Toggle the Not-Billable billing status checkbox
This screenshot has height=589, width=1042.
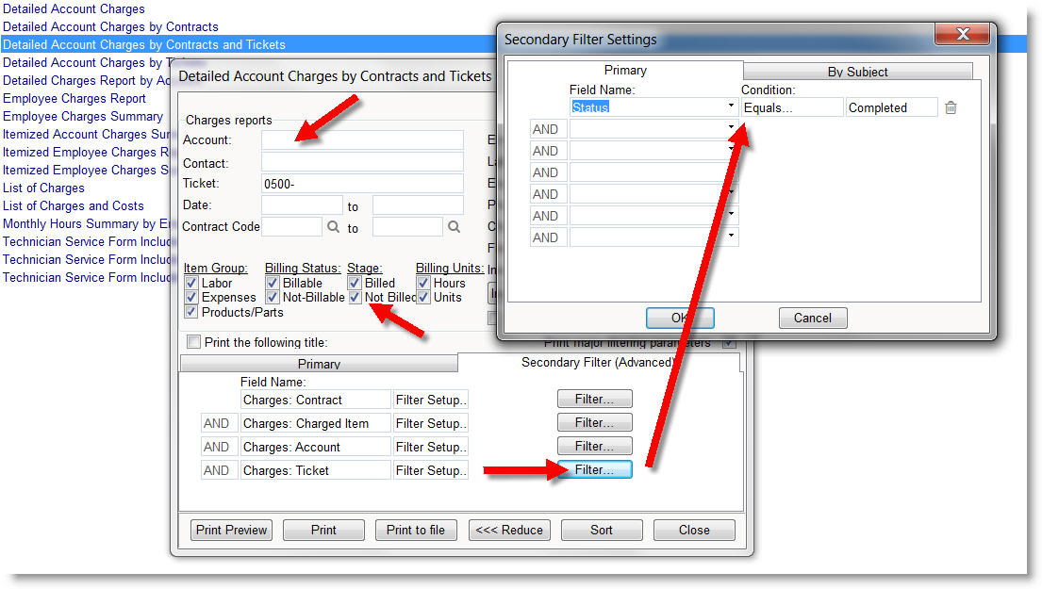273,297
